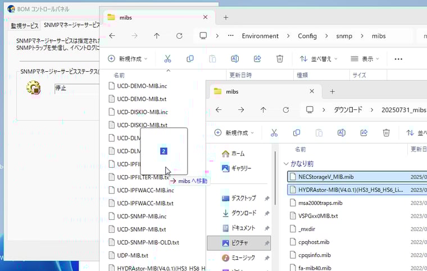Click Share icon in front 20250731_mibs window
Image resolution: width=427 pixels, height=271 pixels.
tap(364, 132)
